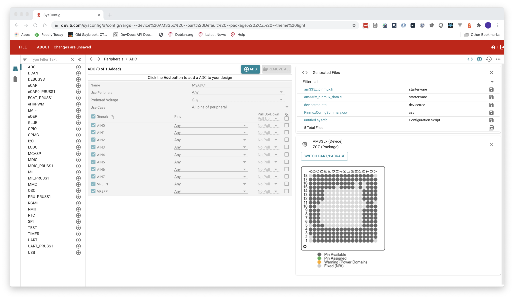Open the history (revision) clock icon
This screenshot has height=299, width=514.
click(489, 59)
